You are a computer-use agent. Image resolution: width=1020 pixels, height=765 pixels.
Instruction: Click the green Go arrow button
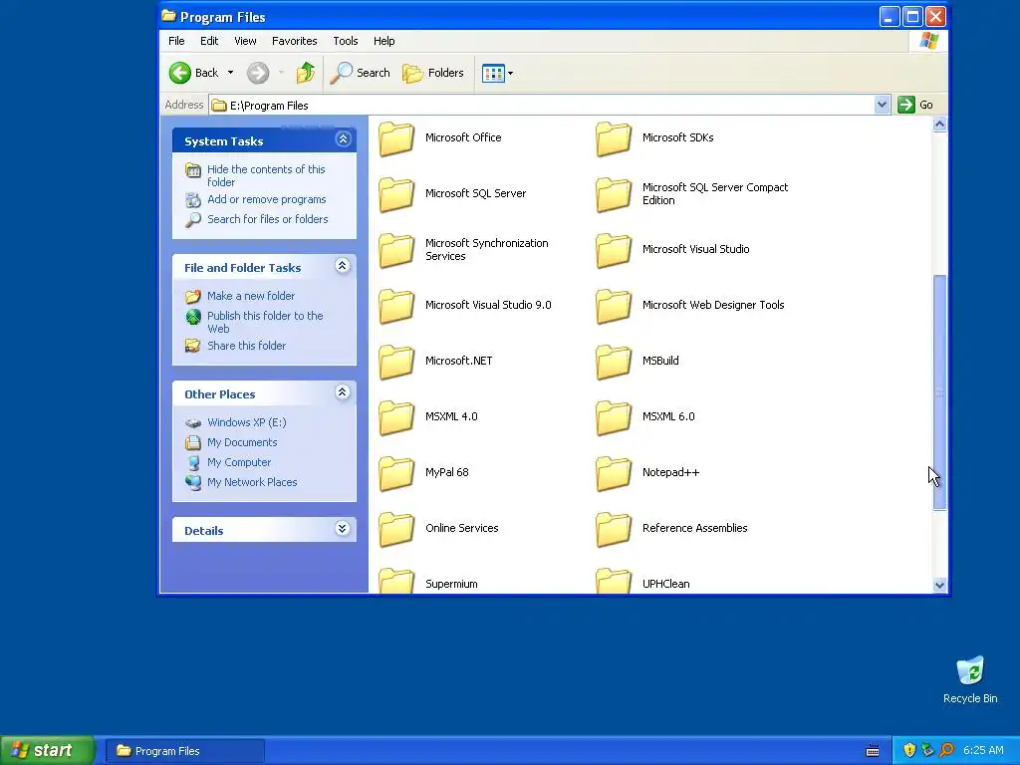tap(906, 105)
